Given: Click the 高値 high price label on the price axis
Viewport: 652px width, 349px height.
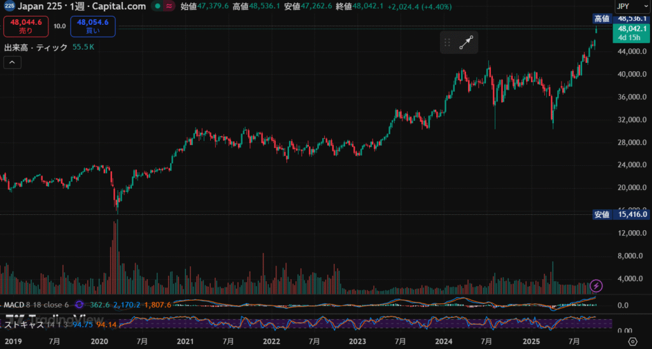Looking at the screenshot, I should click(x=602, y=18).
